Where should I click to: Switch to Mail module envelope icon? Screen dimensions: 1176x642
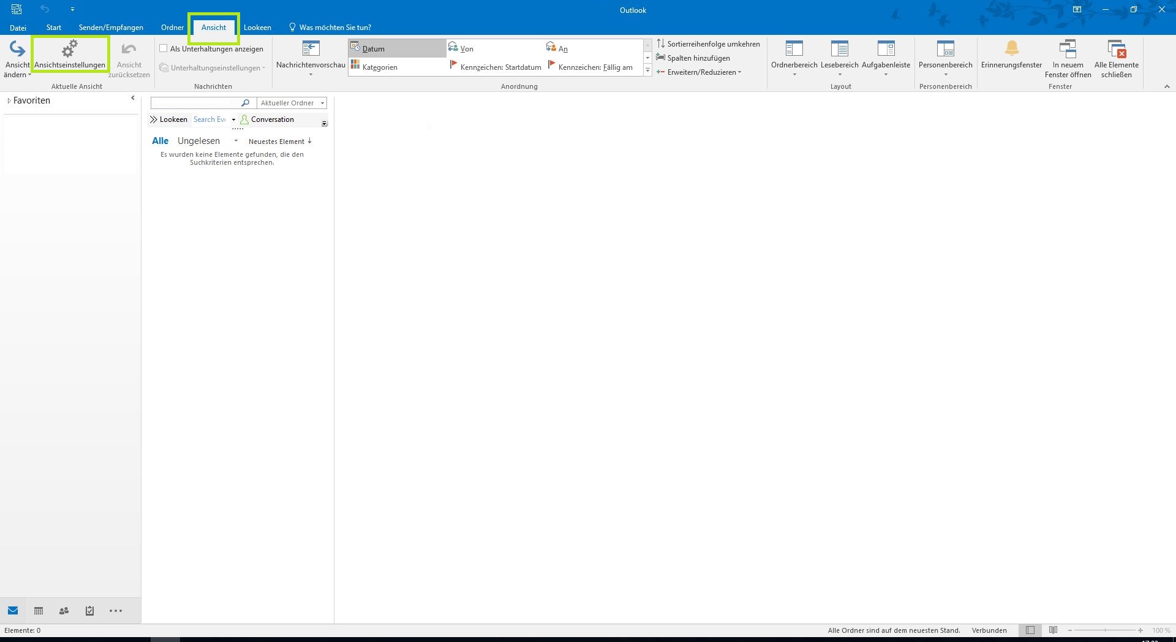(x=13, y=611)
